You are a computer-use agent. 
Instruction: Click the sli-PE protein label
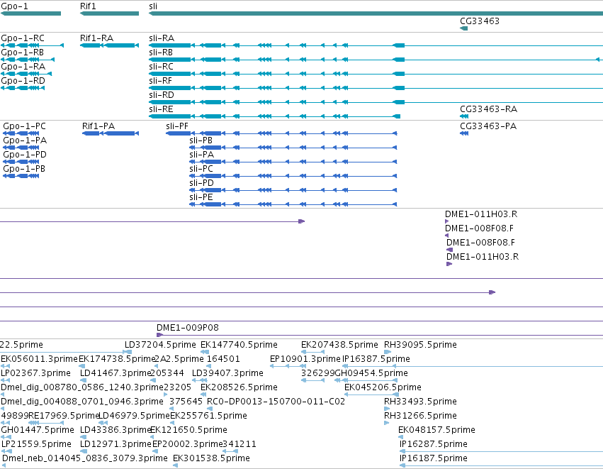pos(201,197)
